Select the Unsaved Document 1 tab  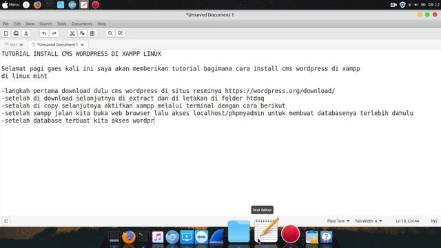click(57, 45)
